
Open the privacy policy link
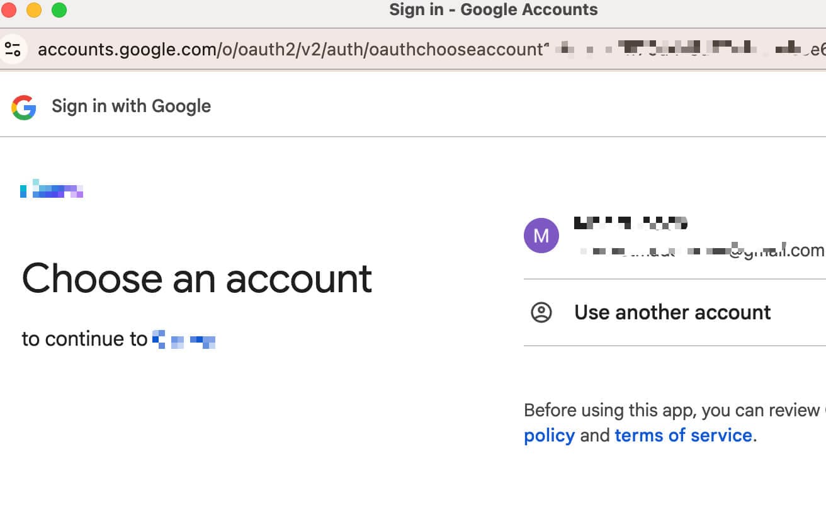[x=549, y=435]
